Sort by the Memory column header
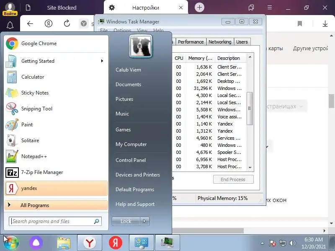 [200, 58]
